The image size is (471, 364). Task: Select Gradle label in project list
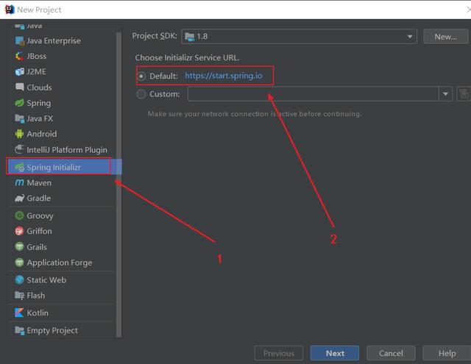pyautogui.click(x=39, y=199)
